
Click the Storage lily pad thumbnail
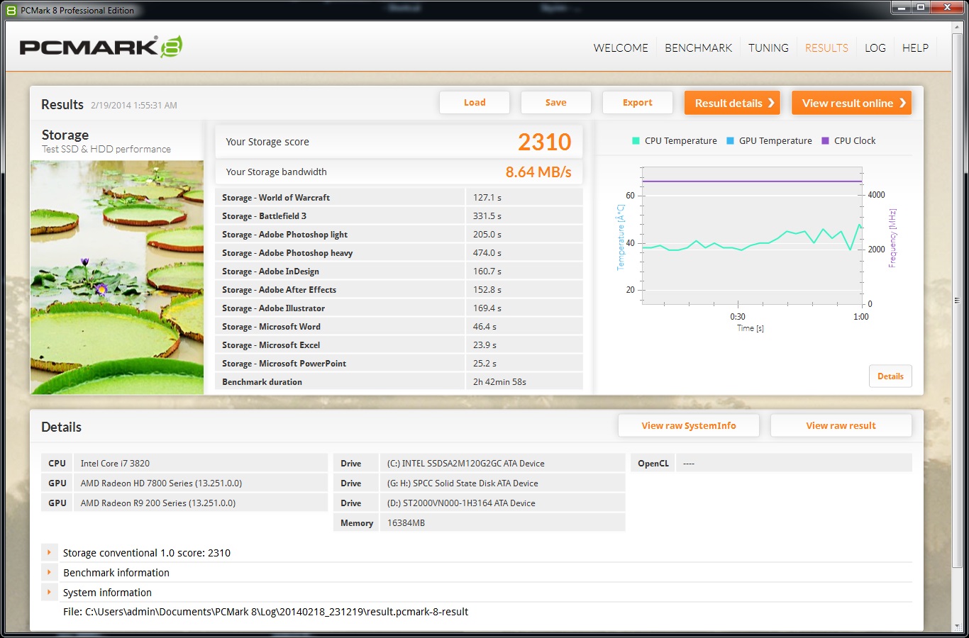pyautogui.click(x=117, y=277)
